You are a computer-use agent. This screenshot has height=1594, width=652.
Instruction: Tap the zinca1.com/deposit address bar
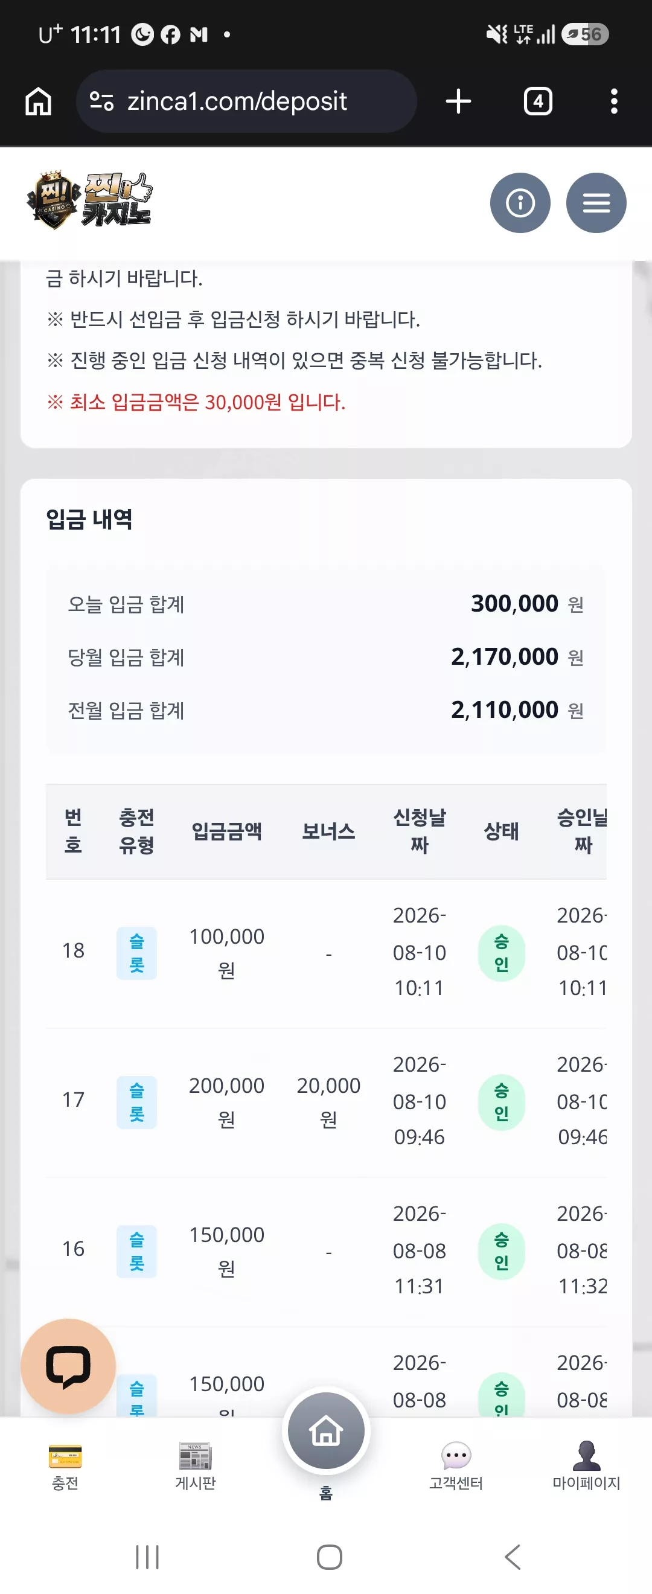(x=246, y=101)
